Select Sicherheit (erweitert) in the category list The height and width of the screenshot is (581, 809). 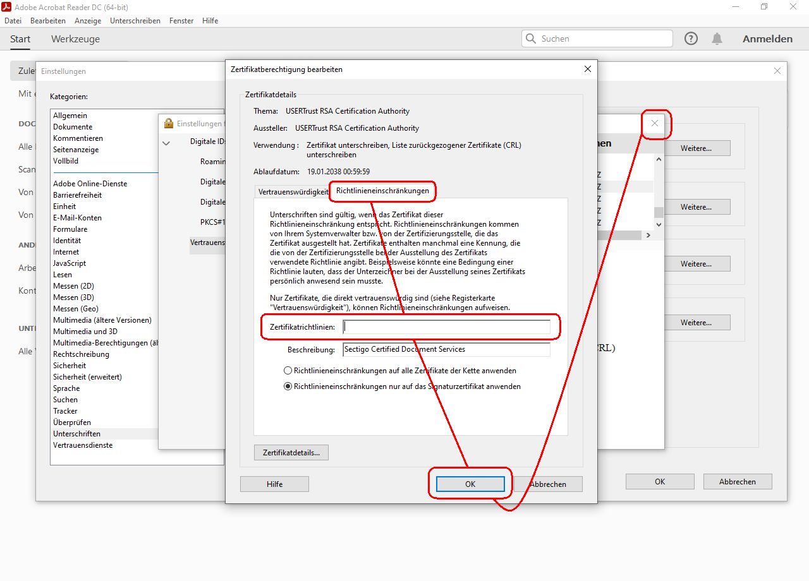tap(87, 377)
